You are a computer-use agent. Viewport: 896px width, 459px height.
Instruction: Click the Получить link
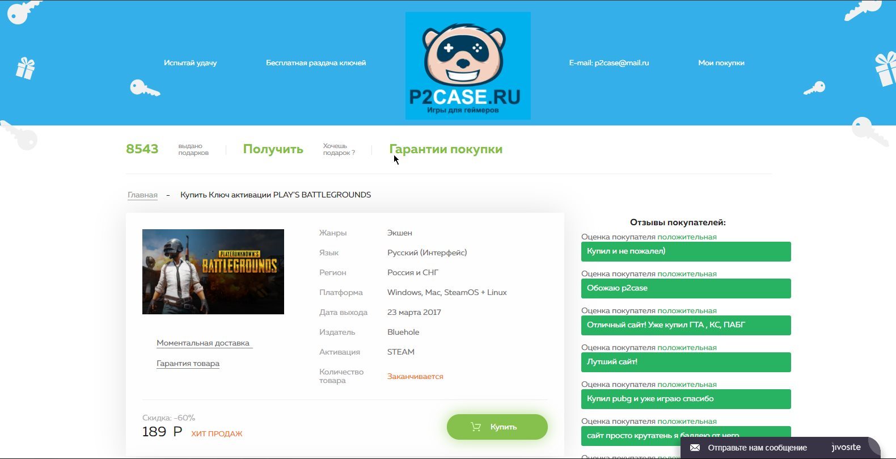273,149
